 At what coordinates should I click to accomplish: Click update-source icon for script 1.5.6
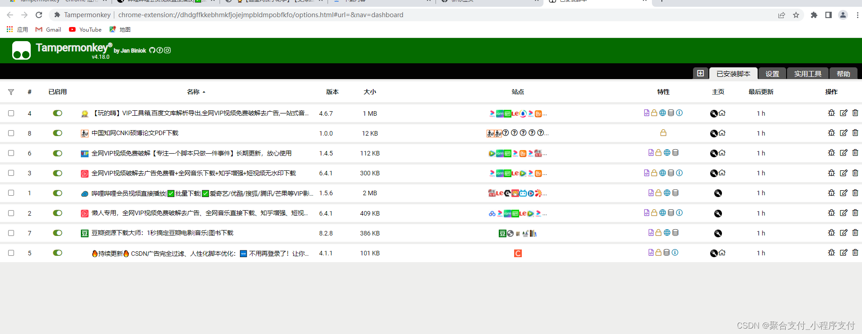718,193
